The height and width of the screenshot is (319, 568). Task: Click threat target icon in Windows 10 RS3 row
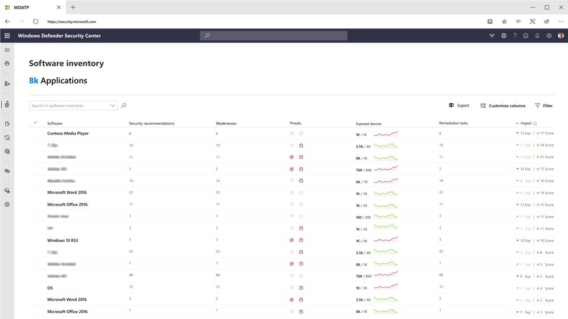(x=292, y=240)
